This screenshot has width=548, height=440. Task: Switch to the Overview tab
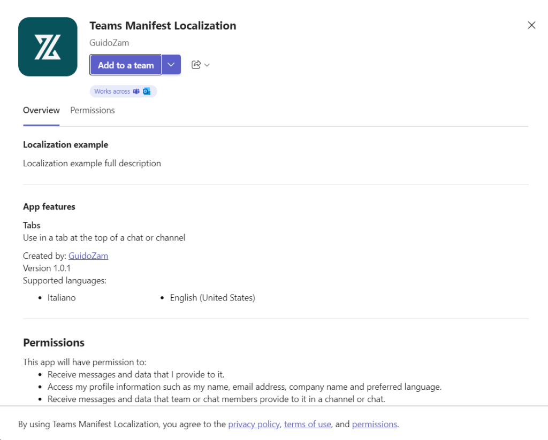41,110
